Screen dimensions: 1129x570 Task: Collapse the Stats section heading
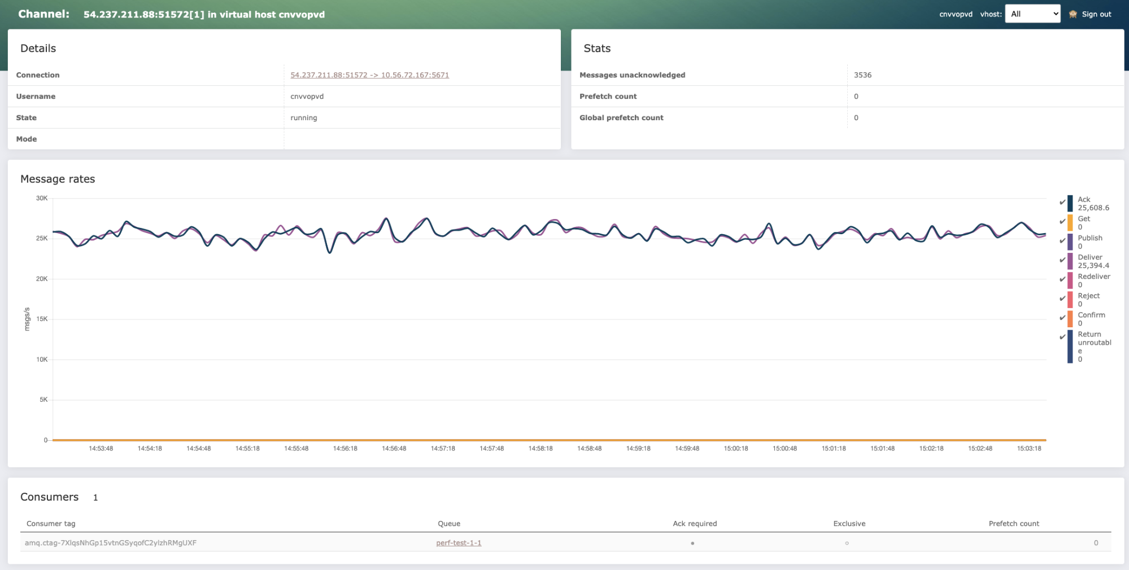pyautogui.click(x=597, y=49)
